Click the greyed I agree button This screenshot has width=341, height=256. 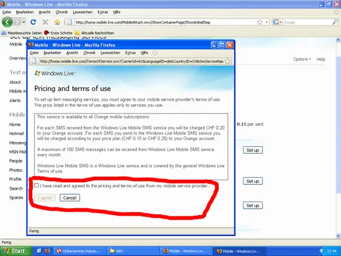pos(45,198)
